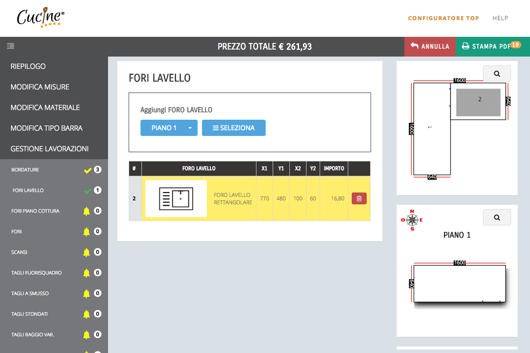Screen dimensions: 530x353
Task: Open Configuratore Top in the header
Action: click(443, 18)
